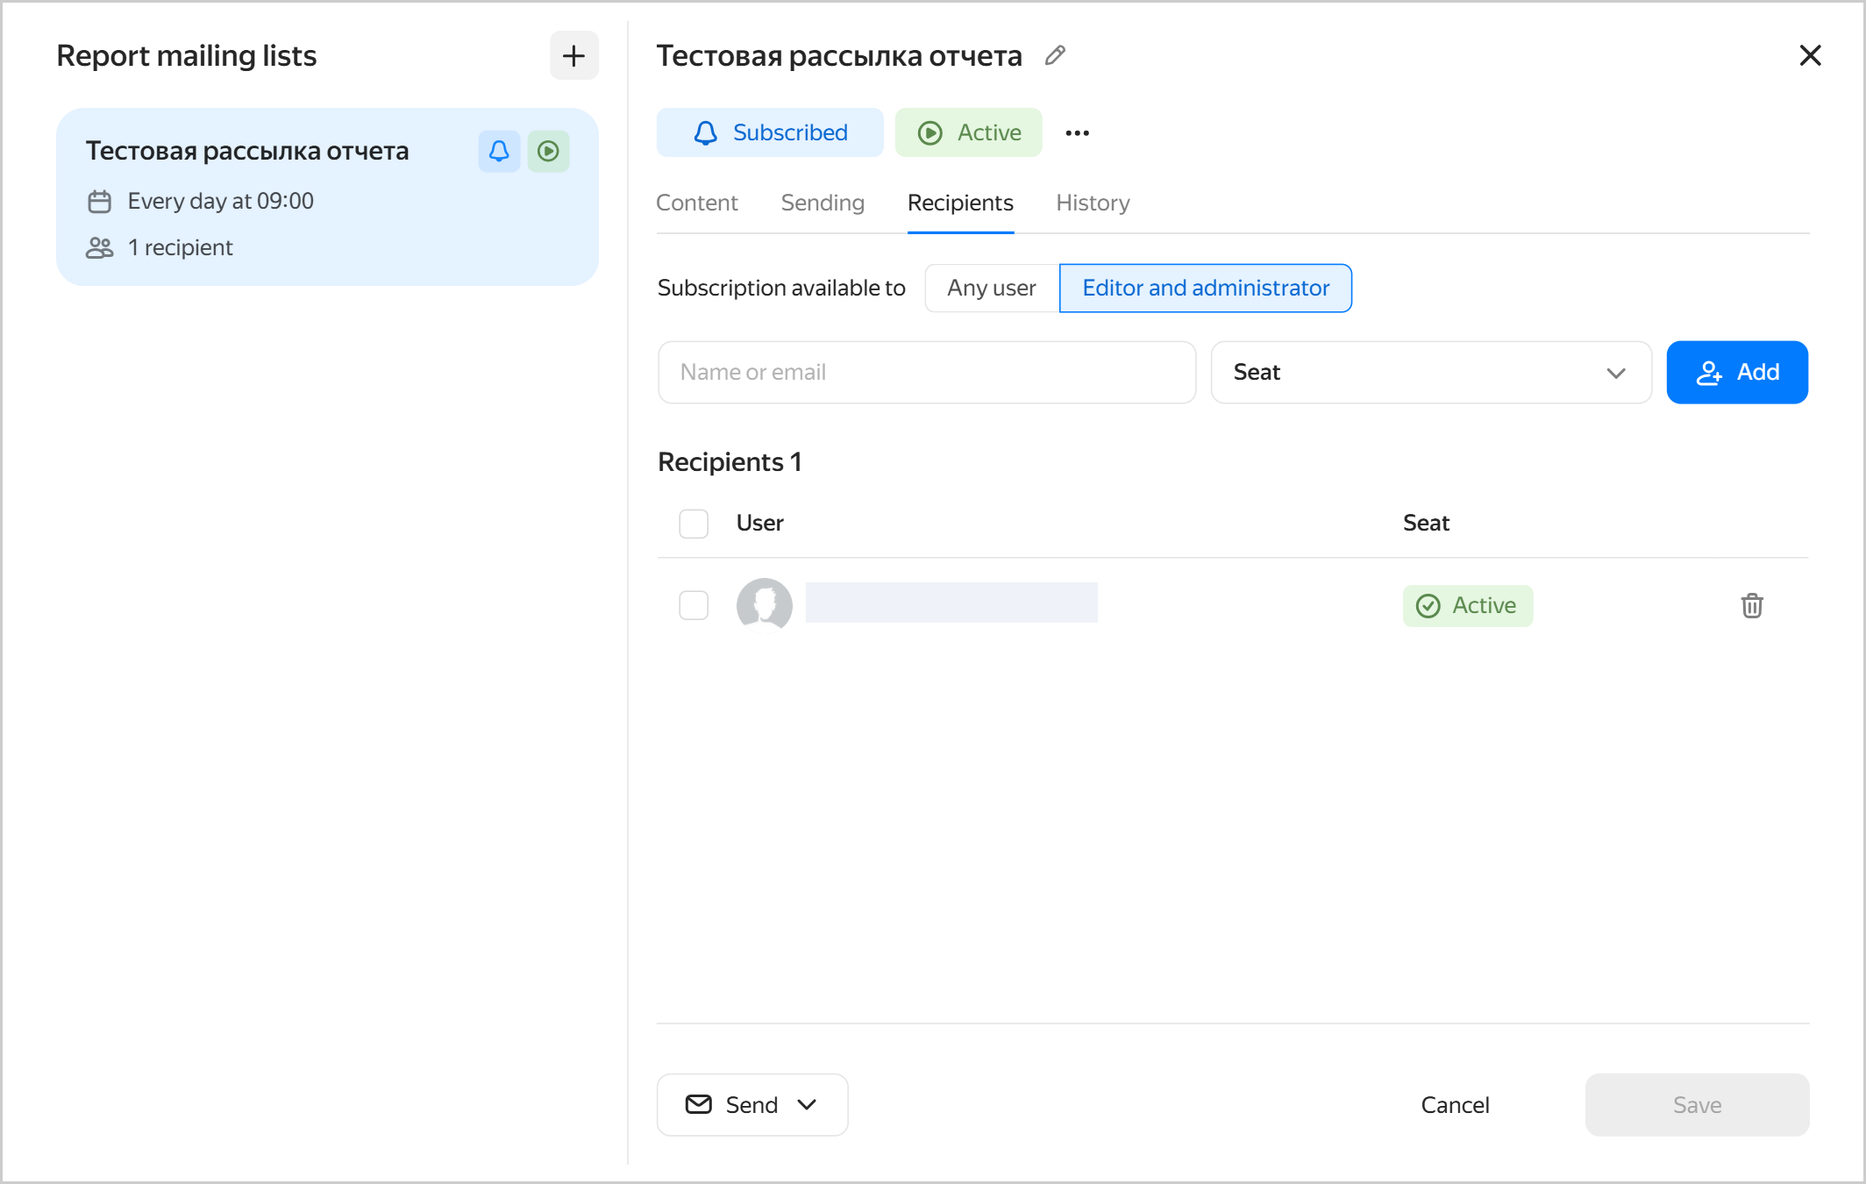Screen dimensions: 1866x1184
Task: Click the 'Report mailing lists' heading
Action: point(187,56)
